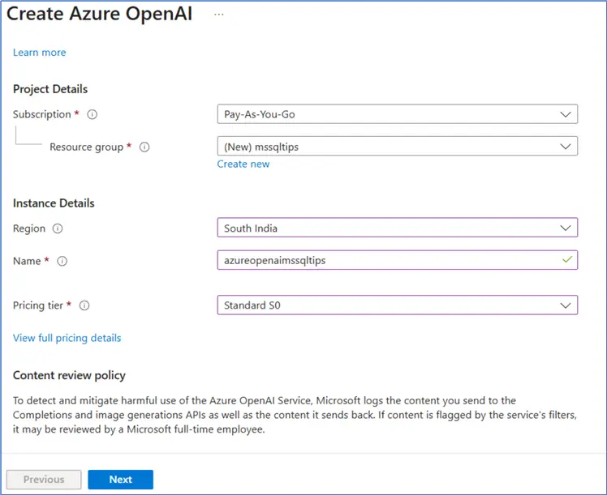Click the Create Azure OpenAI title
Image resolution: width=607 pixels, height=495 pixels.
tap(100, 14)
